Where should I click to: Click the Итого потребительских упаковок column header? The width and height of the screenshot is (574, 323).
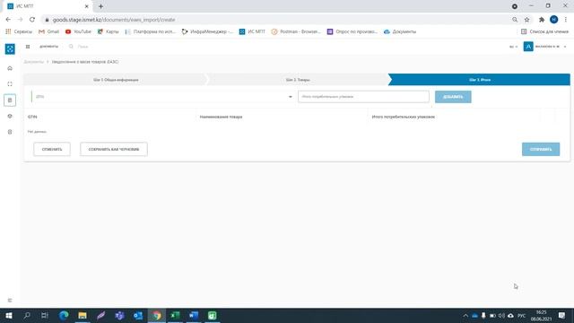click(x=404, y=117)
